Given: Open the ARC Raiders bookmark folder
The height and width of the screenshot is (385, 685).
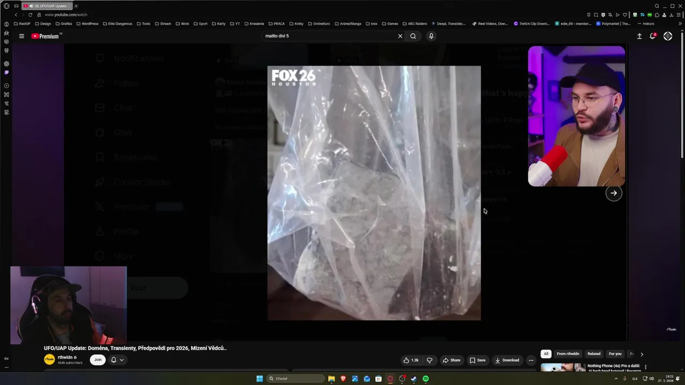Looking at the screenshot, I should pos(414,24).
